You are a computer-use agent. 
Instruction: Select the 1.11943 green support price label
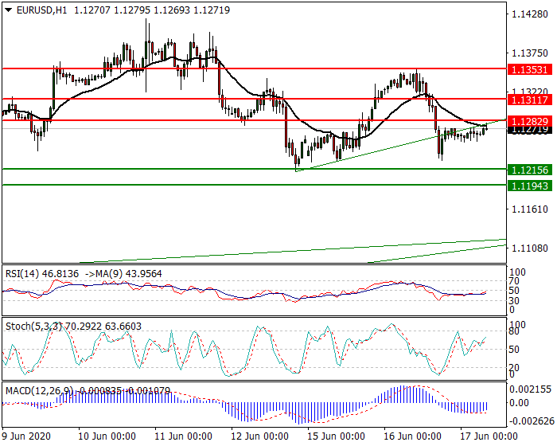530,186
